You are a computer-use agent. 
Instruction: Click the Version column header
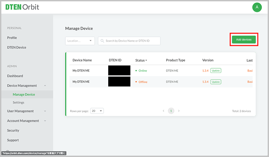pyautogui.click(x=208, y=60)
